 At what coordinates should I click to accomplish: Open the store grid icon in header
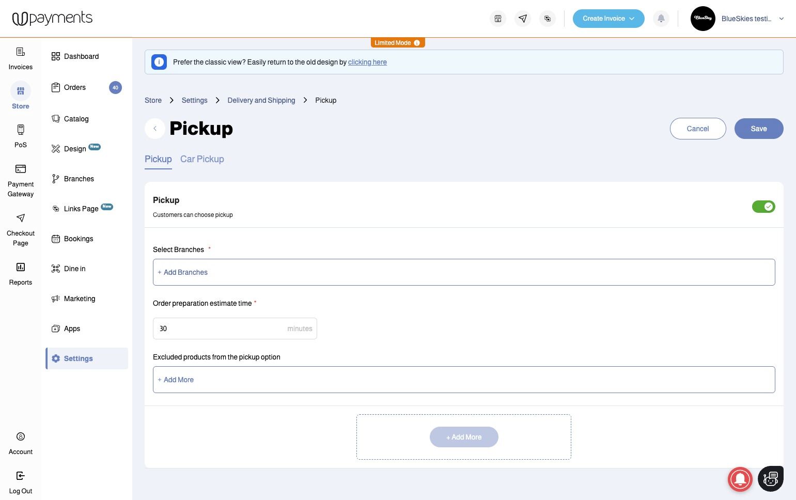pos(498,19)
